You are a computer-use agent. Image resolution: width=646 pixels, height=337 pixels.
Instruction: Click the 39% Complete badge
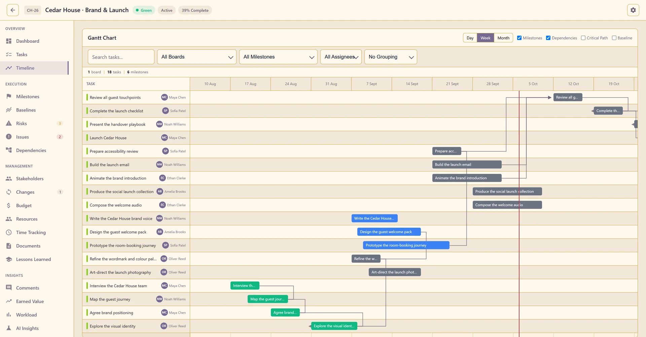tap(195, 10)
